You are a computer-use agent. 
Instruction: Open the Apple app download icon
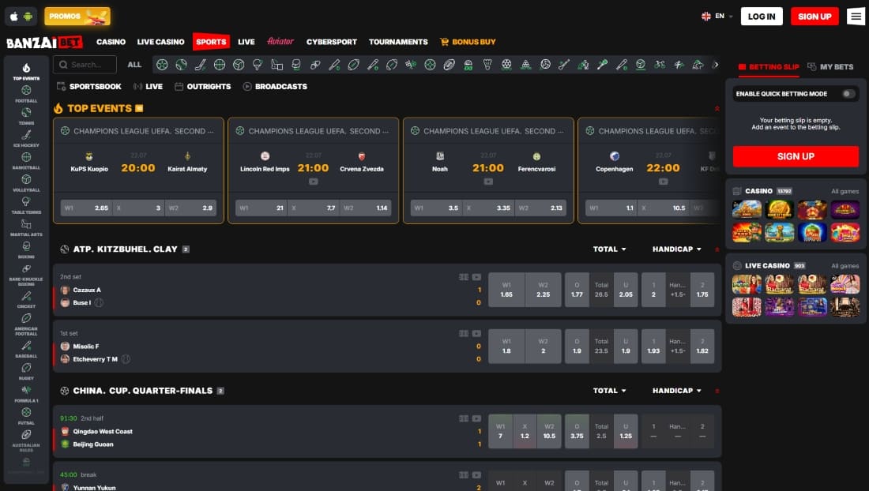14,16
